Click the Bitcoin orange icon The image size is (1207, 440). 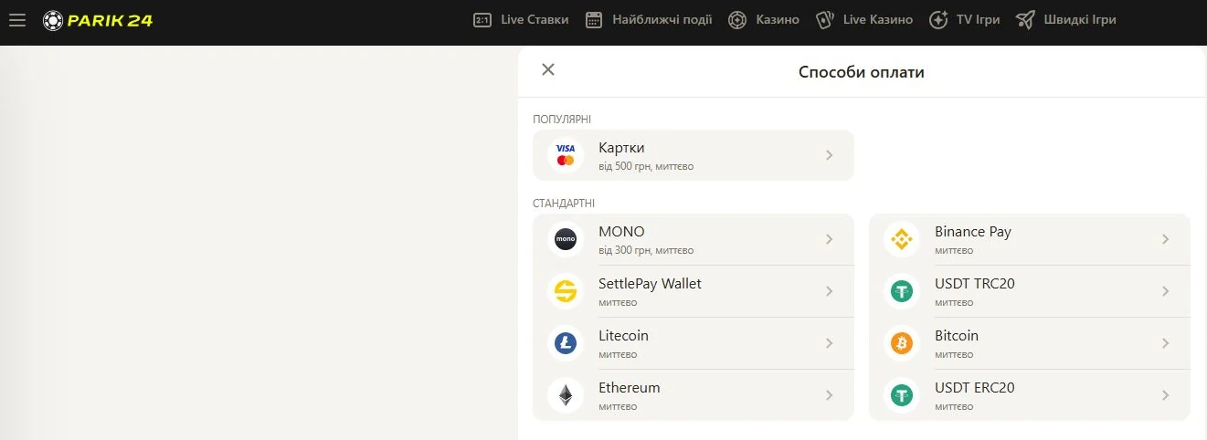coord(902,343)
